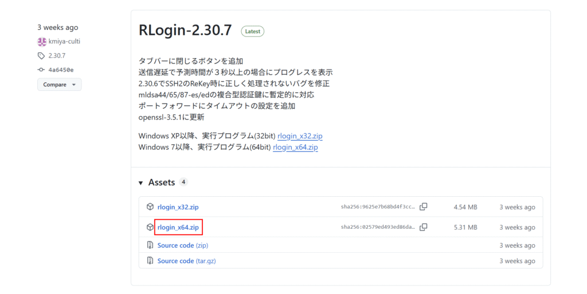Click '3 weeks ago' in rlogin_x64.zip row
This screenshot has width=587, height=294.
pyautogui.click(x=517, y=228)
